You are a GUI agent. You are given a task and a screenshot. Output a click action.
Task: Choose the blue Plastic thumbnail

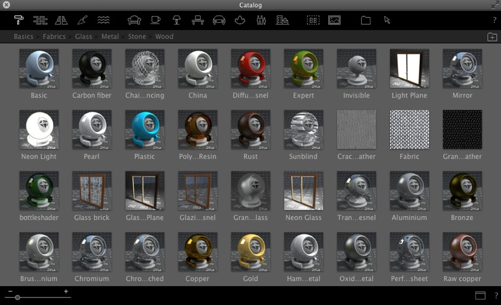click(145, 130)
